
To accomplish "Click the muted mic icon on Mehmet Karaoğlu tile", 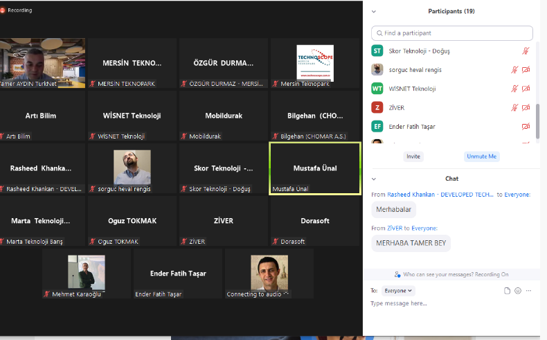I will click(47, 294).
